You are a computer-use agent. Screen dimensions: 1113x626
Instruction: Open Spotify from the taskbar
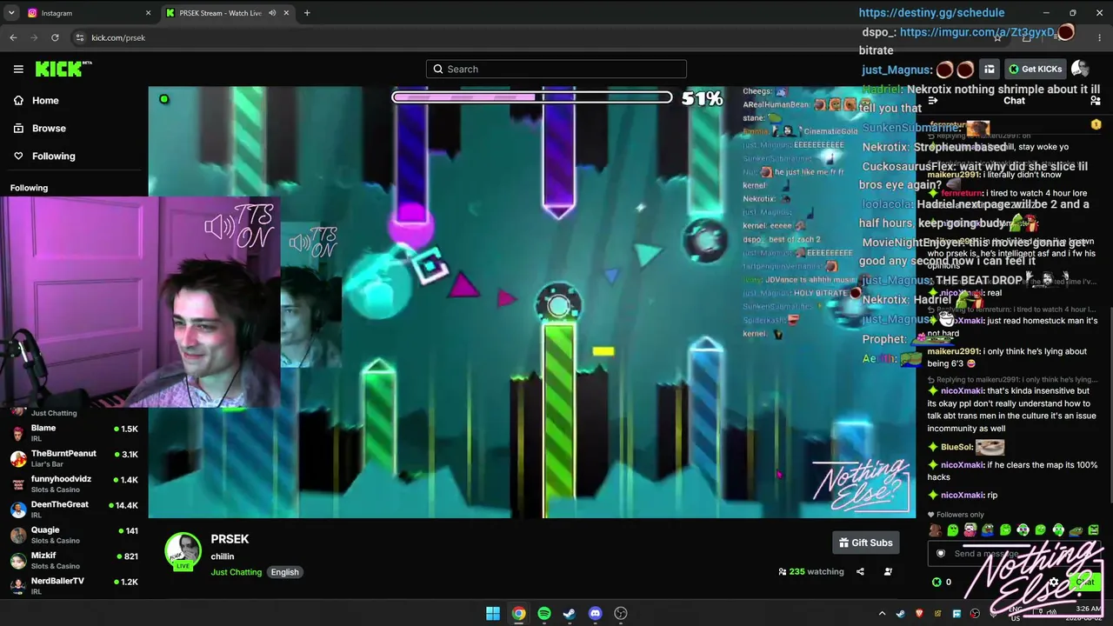coord(544,614)
